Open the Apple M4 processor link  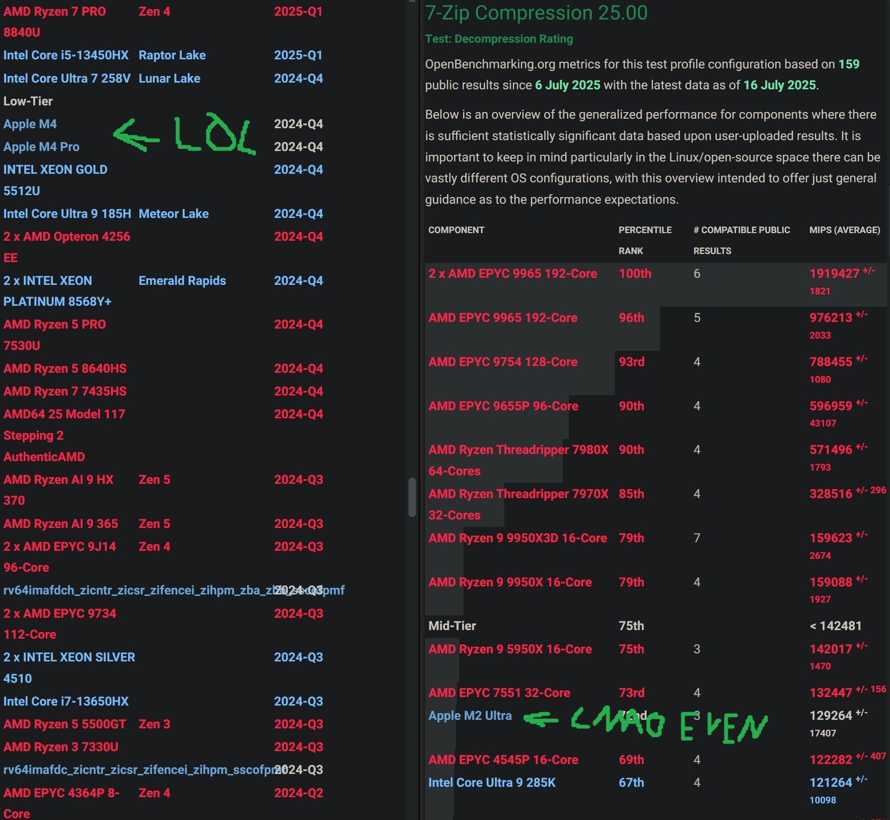tap(30, 124)
